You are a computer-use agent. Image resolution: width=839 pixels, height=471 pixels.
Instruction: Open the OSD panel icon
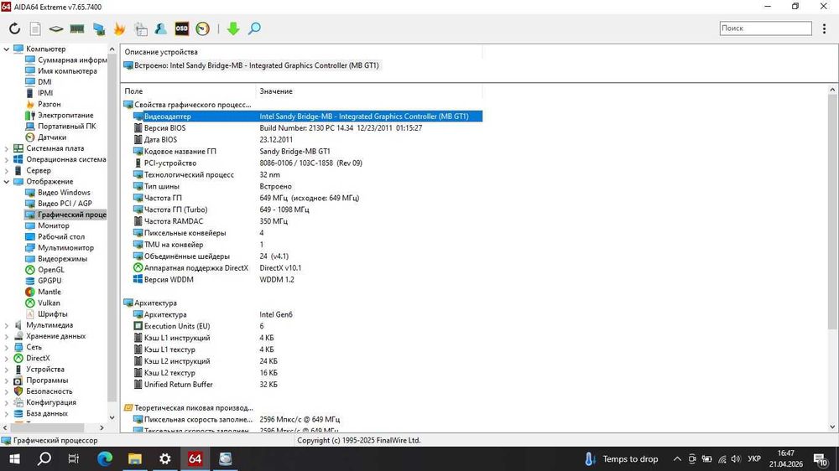pos(182,28)
